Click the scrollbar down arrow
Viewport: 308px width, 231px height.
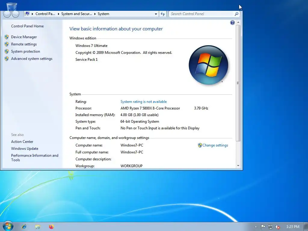click(238, 166)
